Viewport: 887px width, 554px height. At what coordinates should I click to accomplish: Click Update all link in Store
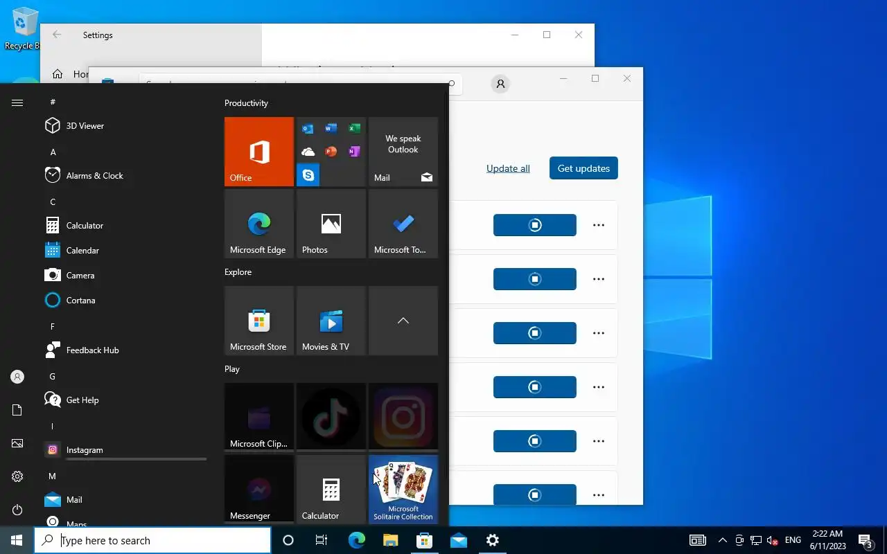tap(508, 168)
